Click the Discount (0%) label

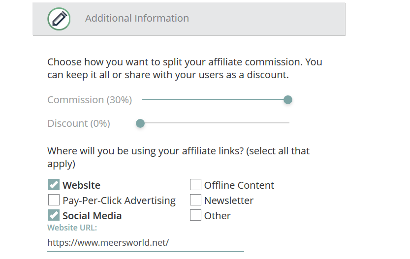[79, 123]
